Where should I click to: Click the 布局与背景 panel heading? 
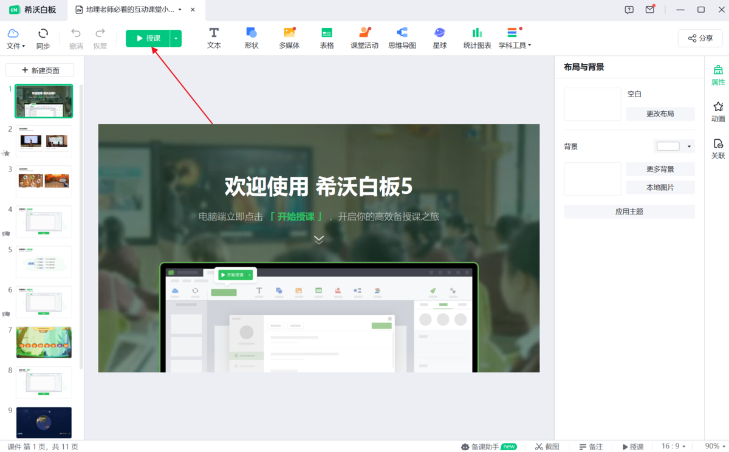(584, 67)
